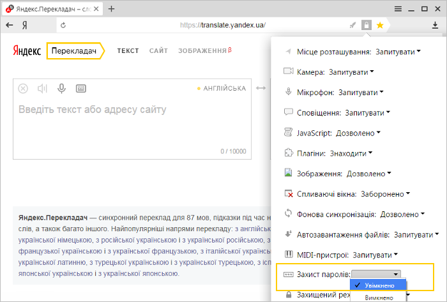Screen dimensions: 447x302
Task: Open Камера permission dropdown
Action: tap(351, 72)
